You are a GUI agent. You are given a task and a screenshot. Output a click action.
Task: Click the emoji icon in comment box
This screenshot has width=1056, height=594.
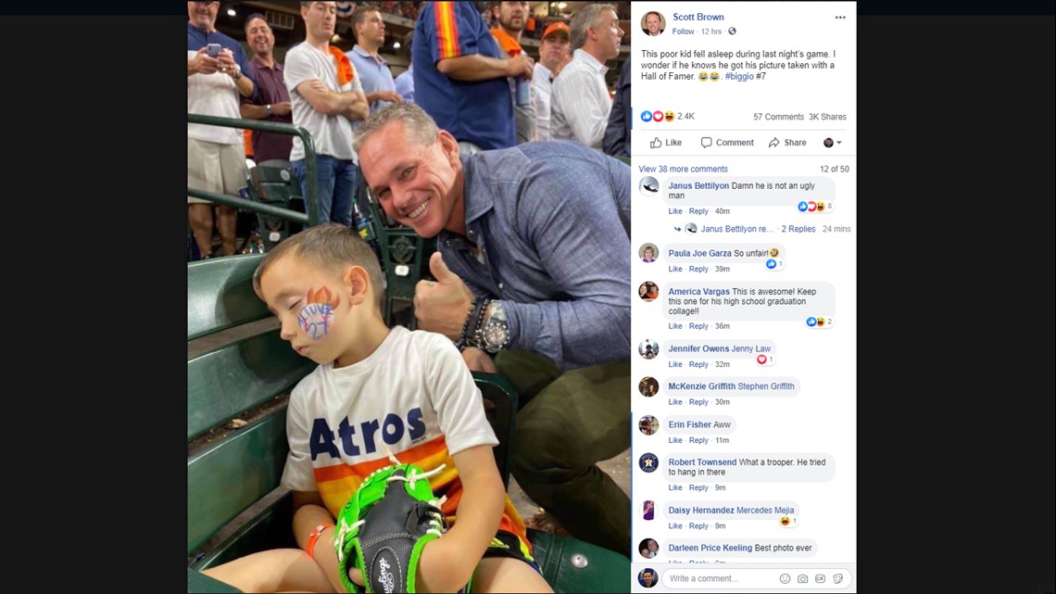[x=785, y=578]
